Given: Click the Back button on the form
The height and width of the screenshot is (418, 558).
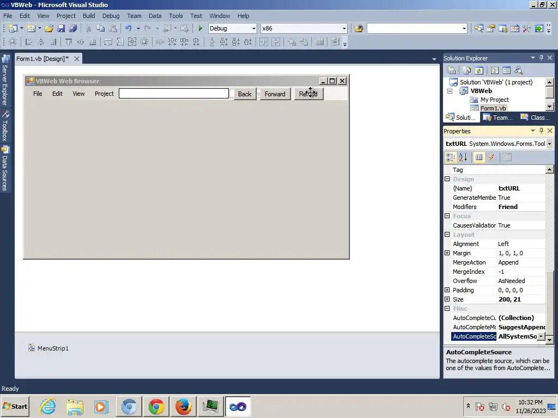Looking at the screenshot, I should click(245, 94).
